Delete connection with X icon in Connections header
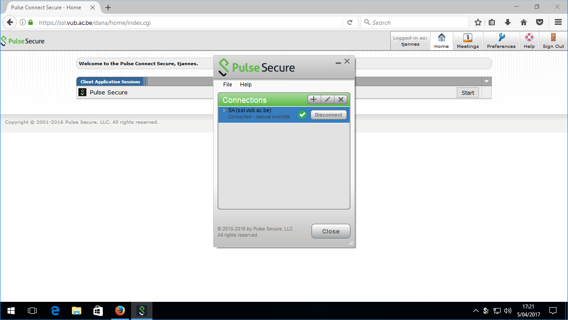This screenshot has height=320, width=568. pyautogui.click(x=341, y=99)
